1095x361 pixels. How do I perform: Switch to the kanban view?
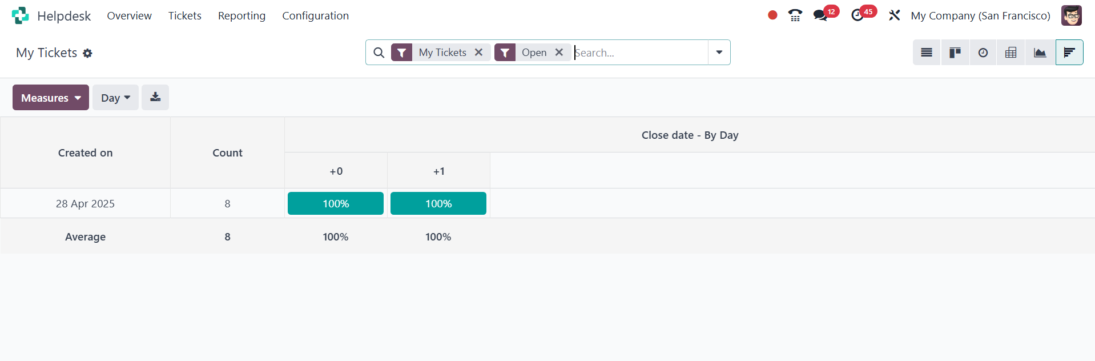[x=955, y=53]
